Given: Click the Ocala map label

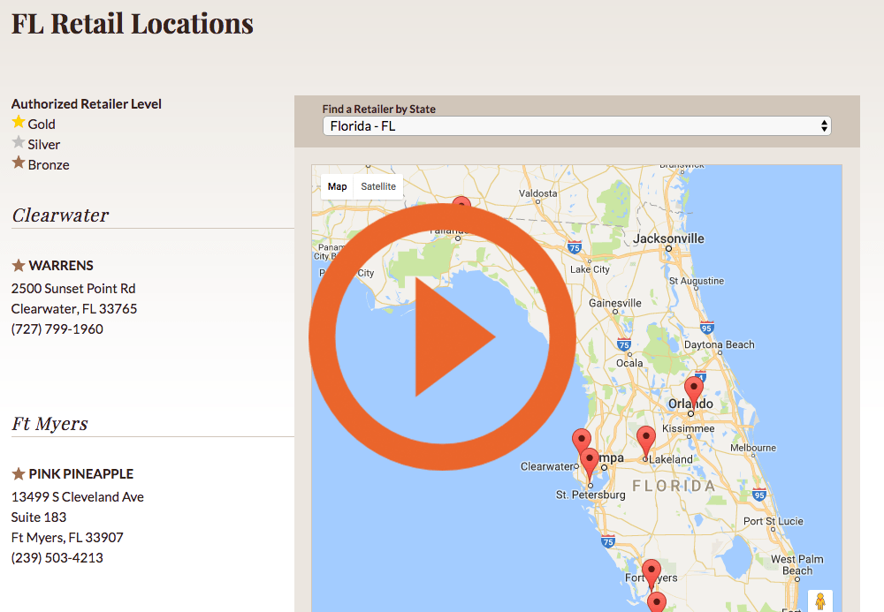Looking at the screenshot, I should click(x=629, y=363).
